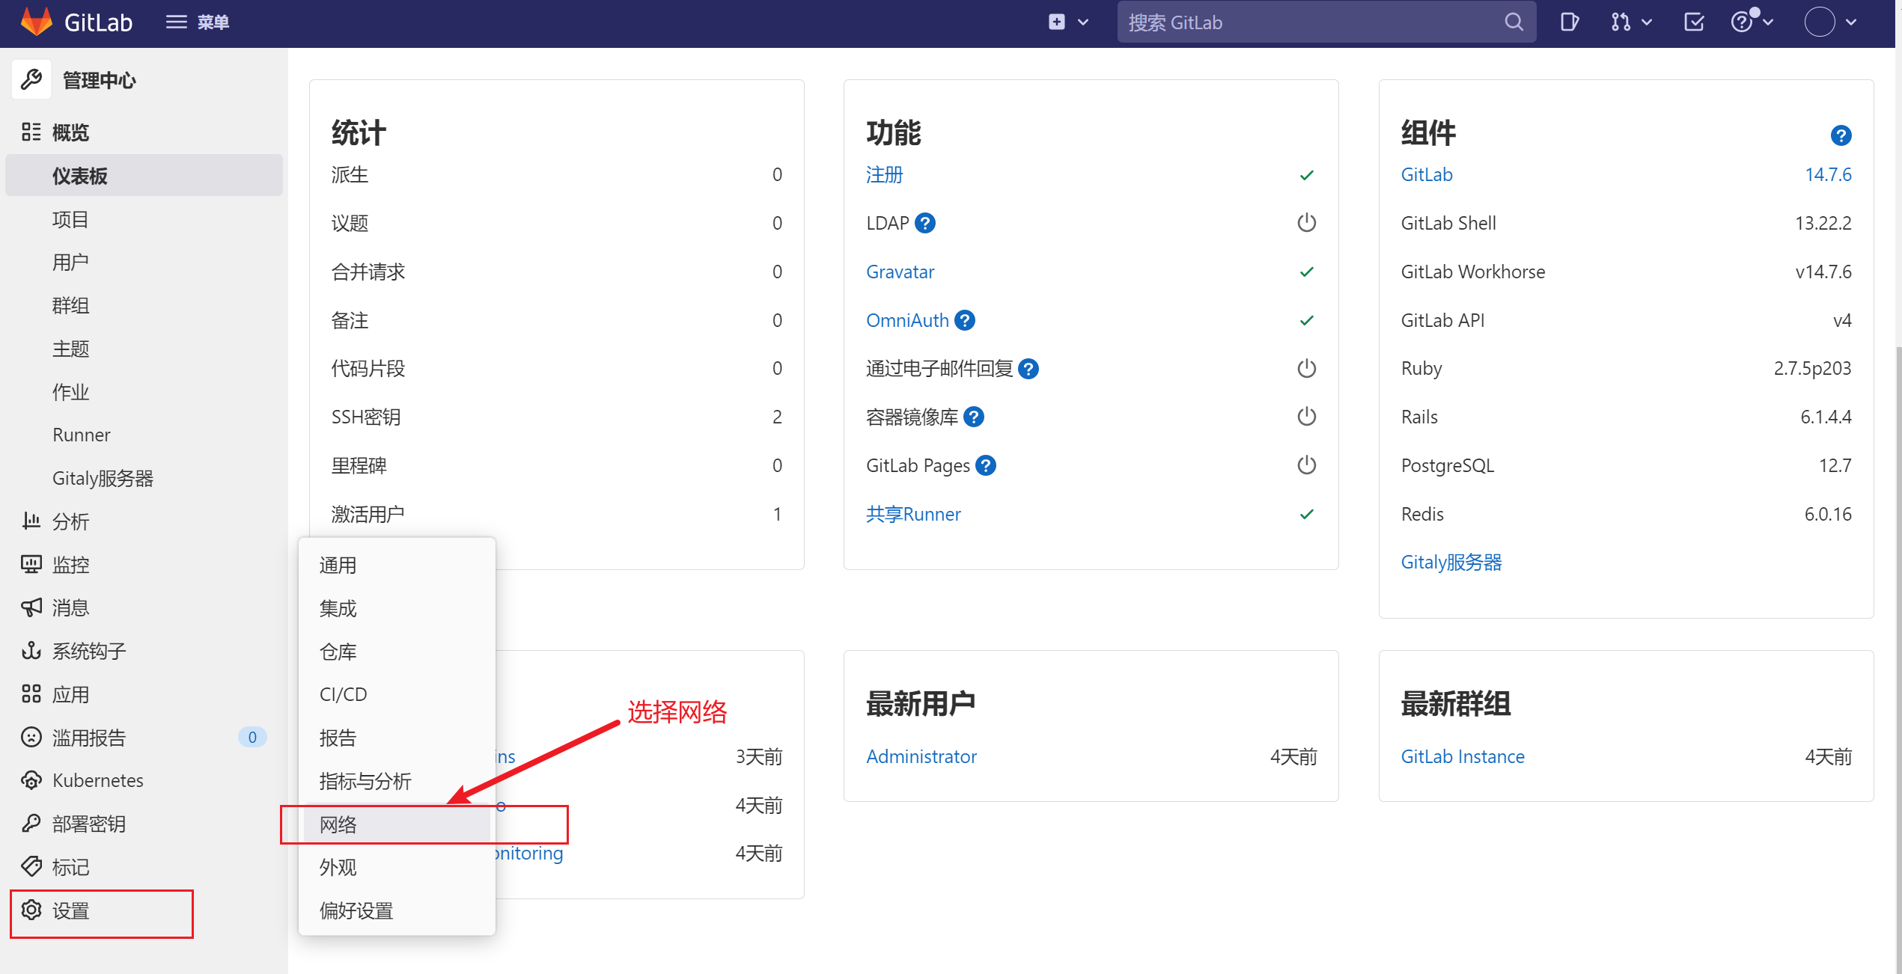The image size is (1902, 974).
Task: Click the 部署密钥 key icon
Action: [x=31, y=823]
